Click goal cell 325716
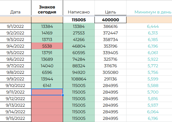172x122 pixels. [x=110, y=59]
